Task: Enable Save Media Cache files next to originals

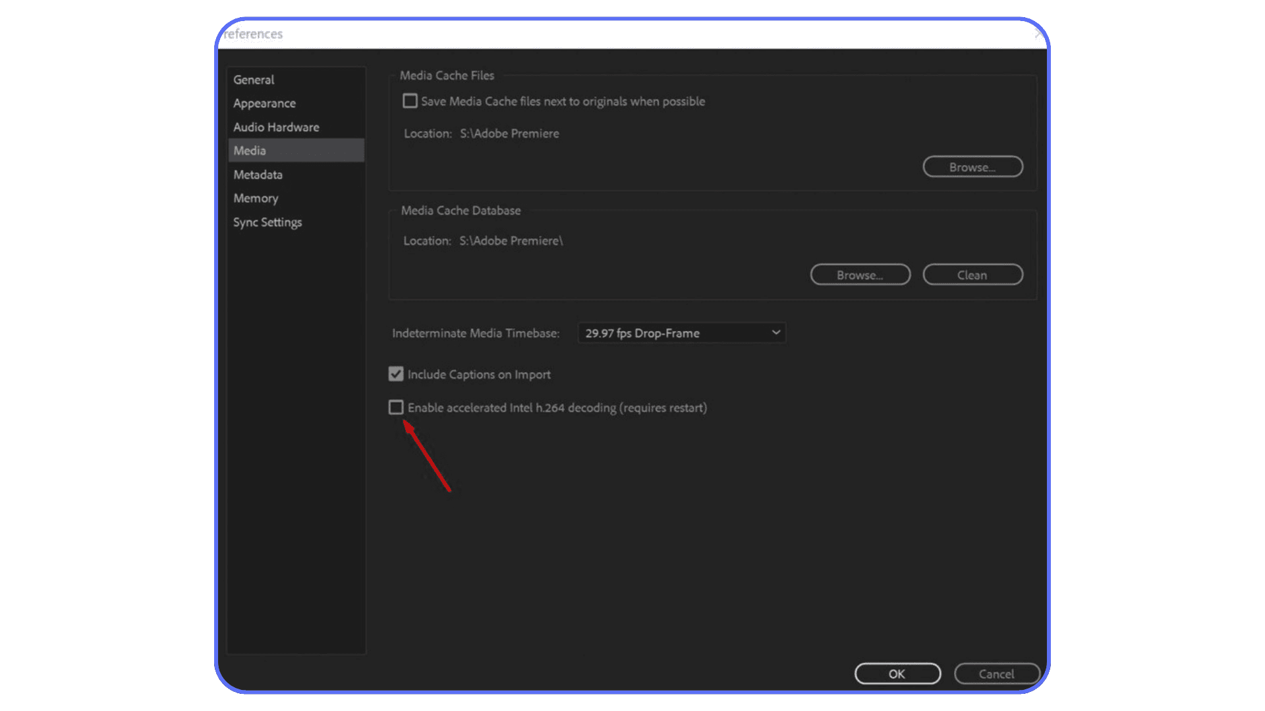Action: (x=410, y=101)
